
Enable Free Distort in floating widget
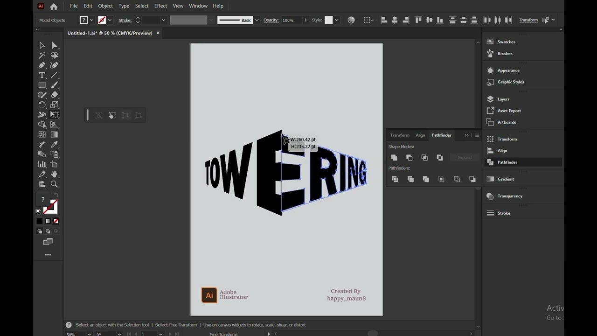coord(139,115)
